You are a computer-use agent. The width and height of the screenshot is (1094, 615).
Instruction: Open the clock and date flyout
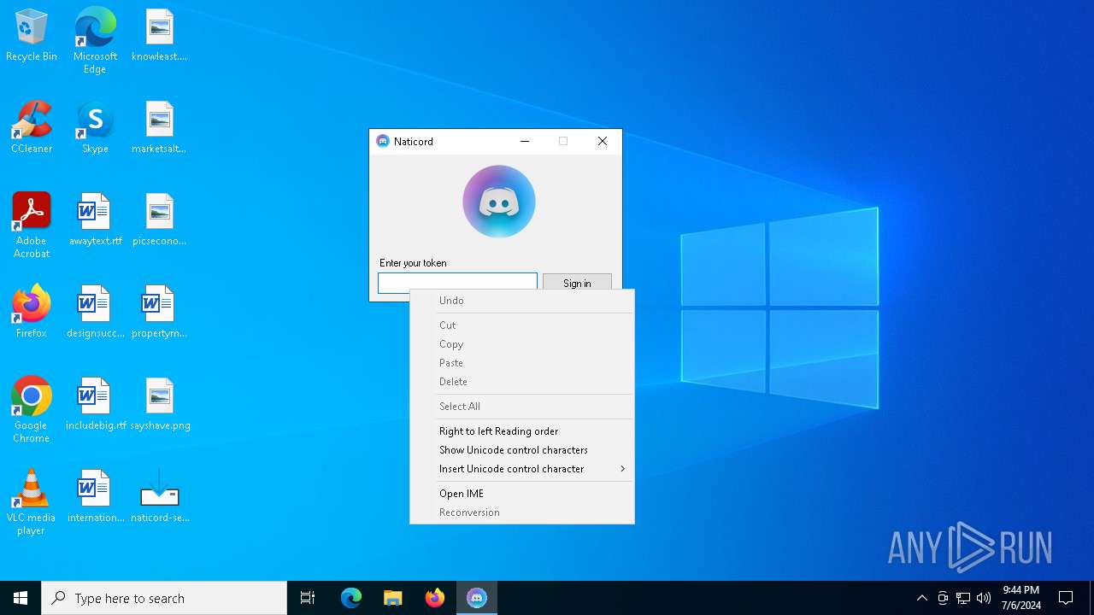coord(1021,598)
